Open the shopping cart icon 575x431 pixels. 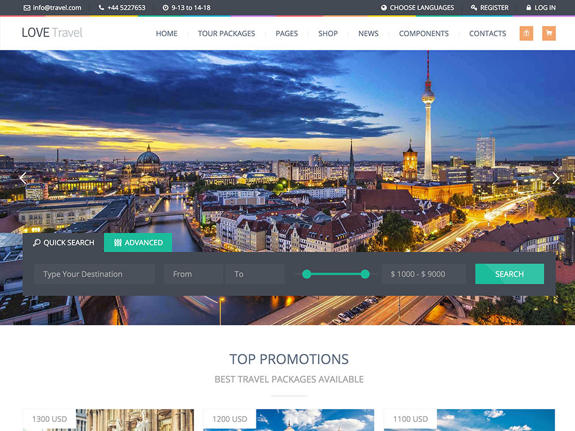point(549,33)
